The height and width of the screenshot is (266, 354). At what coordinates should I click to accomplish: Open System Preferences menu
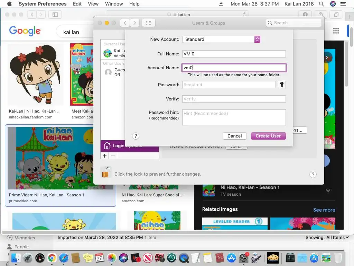click(x=43, y=4)
